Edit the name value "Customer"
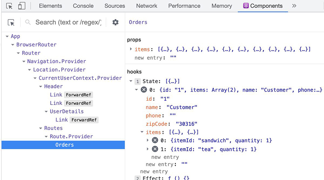The image size is (324, 180). point(182,107)
